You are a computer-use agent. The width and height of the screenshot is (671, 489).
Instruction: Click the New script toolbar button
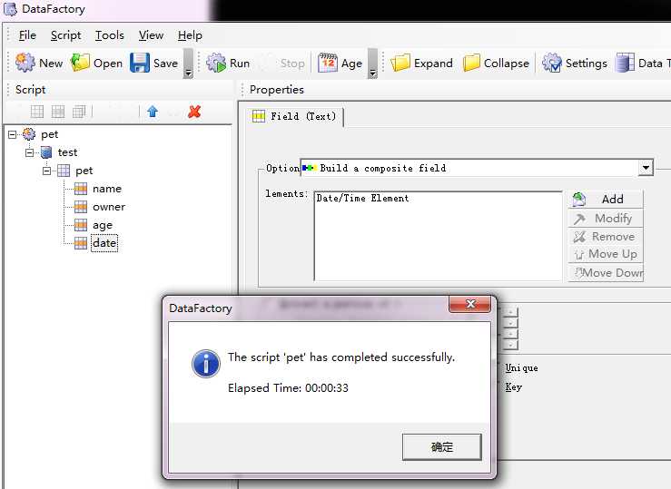point(39,63)
